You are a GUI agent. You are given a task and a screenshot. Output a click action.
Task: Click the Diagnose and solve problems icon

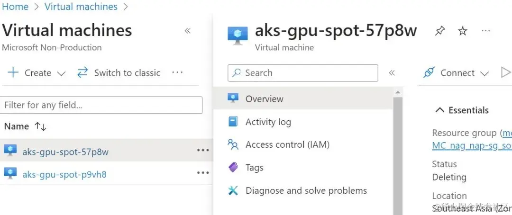tap(233, 191)
